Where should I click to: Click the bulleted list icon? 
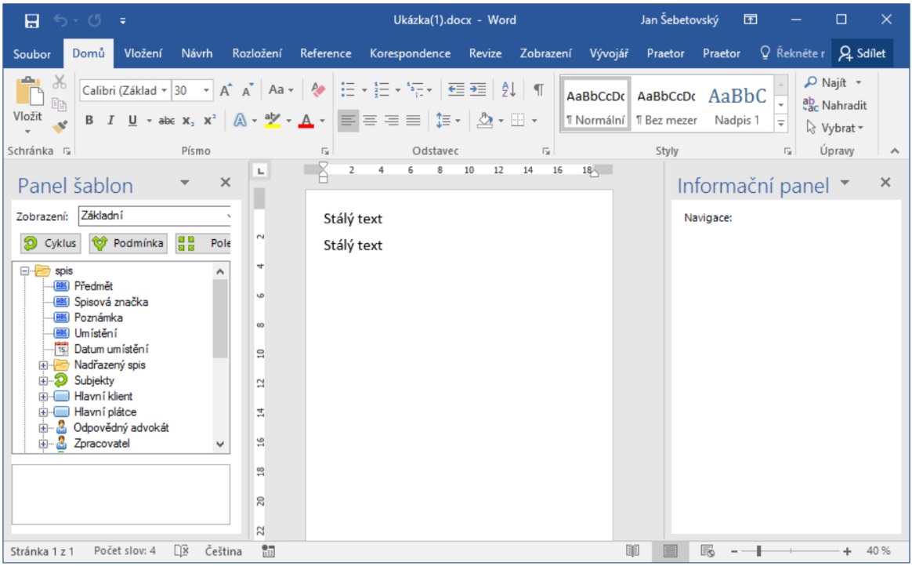point(349,90)
